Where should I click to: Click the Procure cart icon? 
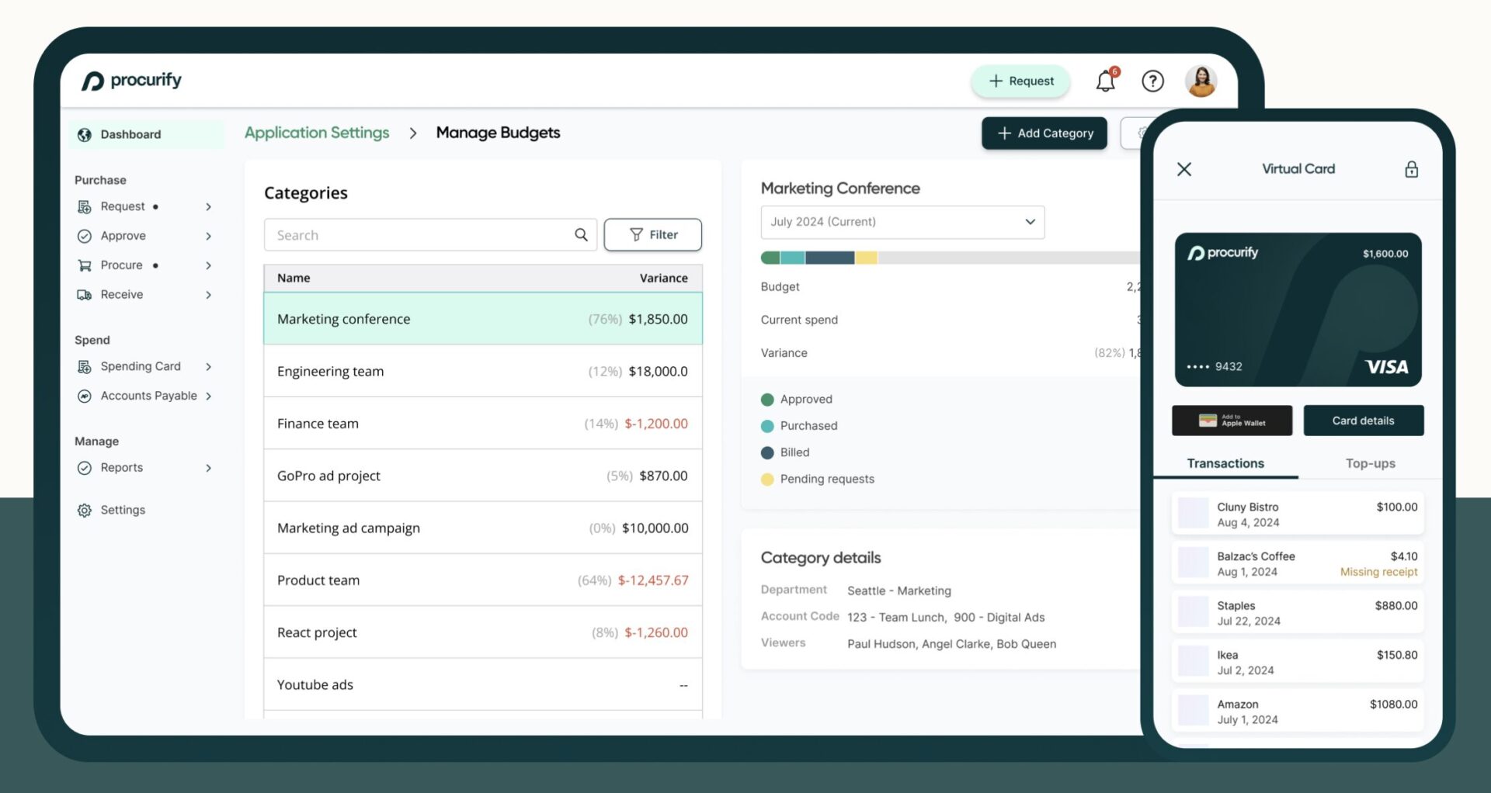click(x=85, y=265)
